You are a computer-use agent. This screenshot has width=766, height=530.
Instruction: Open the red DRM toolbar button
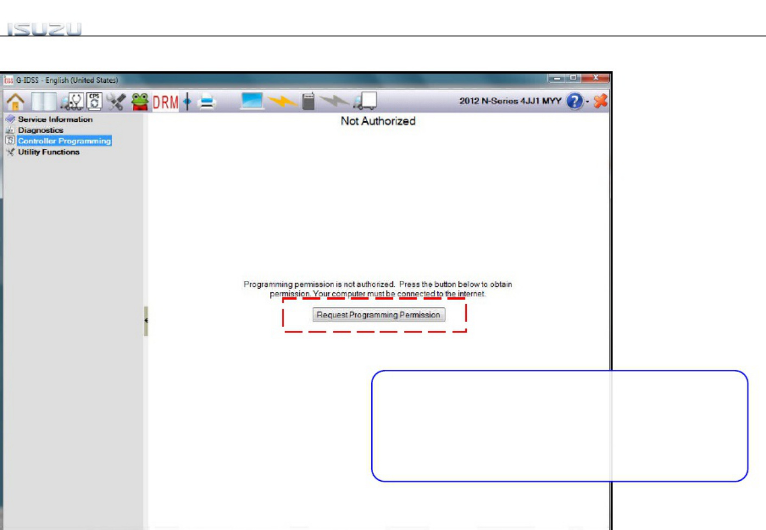pyautogui.click(x=165, y=102)
